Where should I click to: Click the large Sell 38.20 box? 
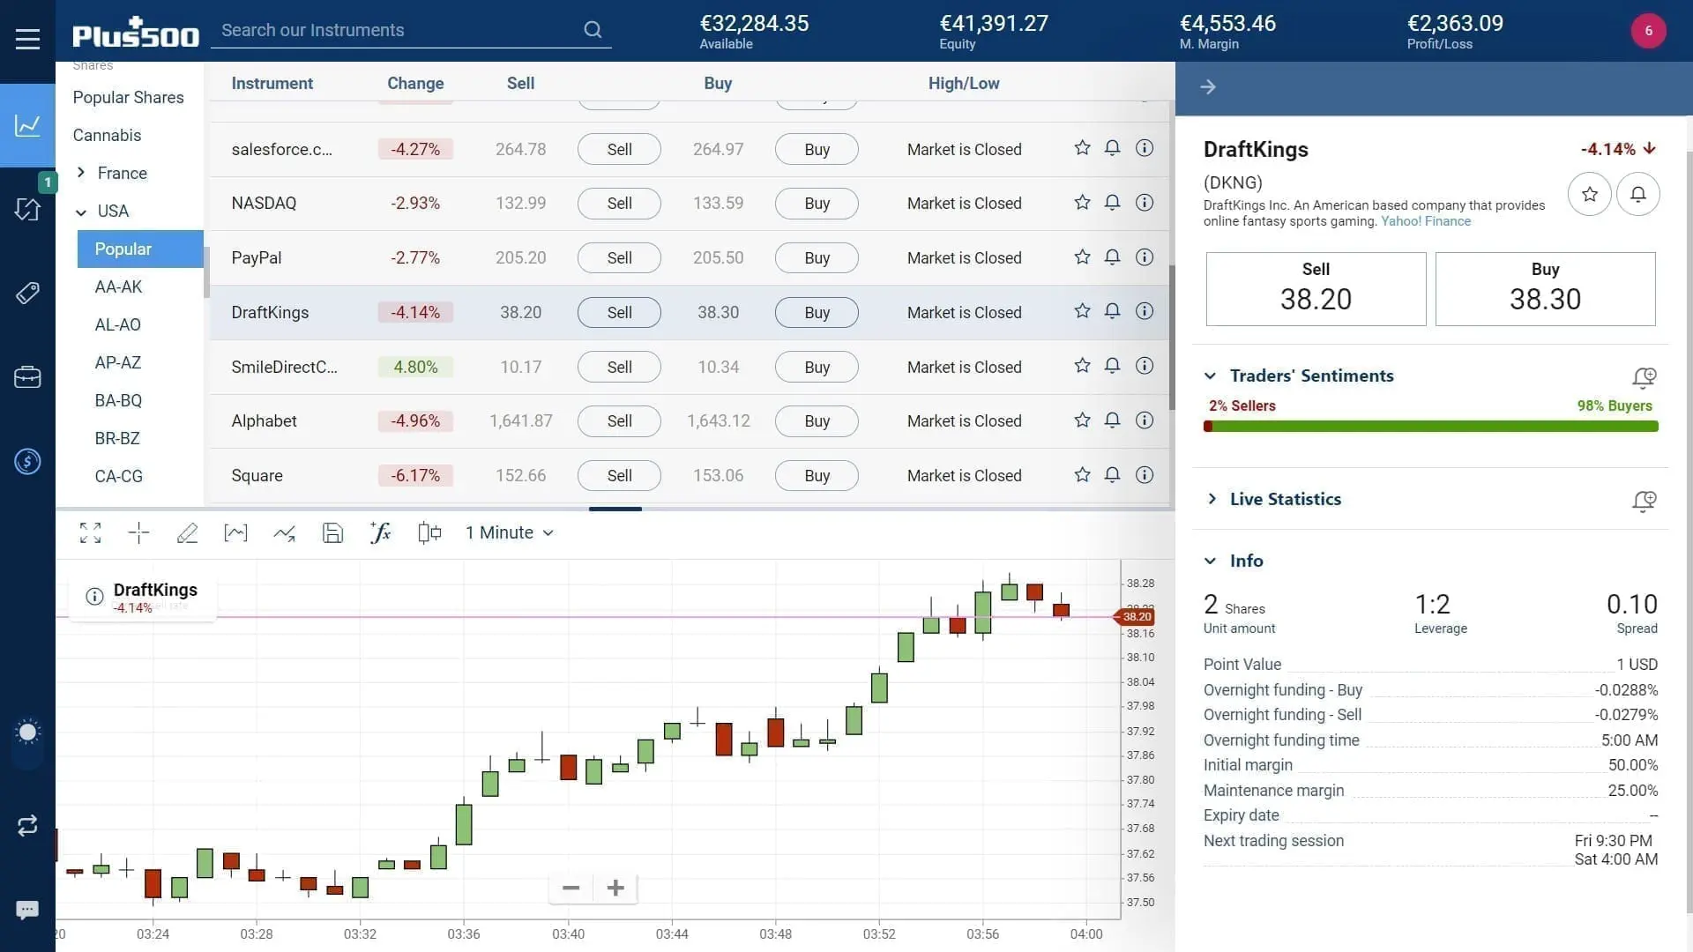1316,289
